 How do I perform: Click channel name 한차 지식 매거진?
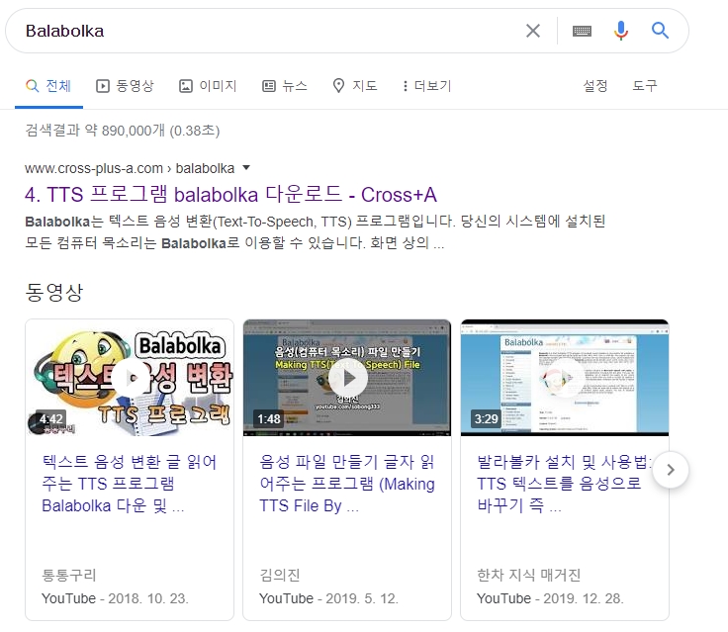pos(528,575)
